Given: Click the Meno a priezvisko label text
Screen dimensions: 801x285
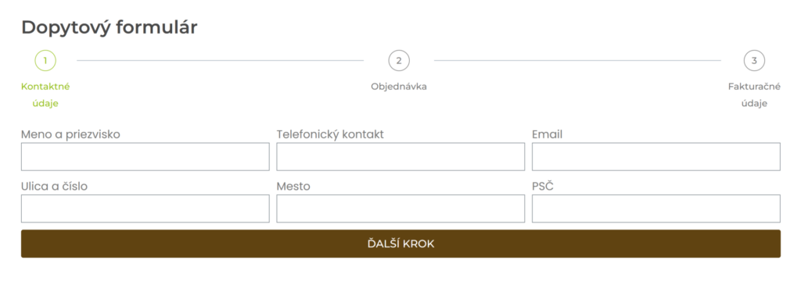Looking at the screenshot, I should (70, 134).
